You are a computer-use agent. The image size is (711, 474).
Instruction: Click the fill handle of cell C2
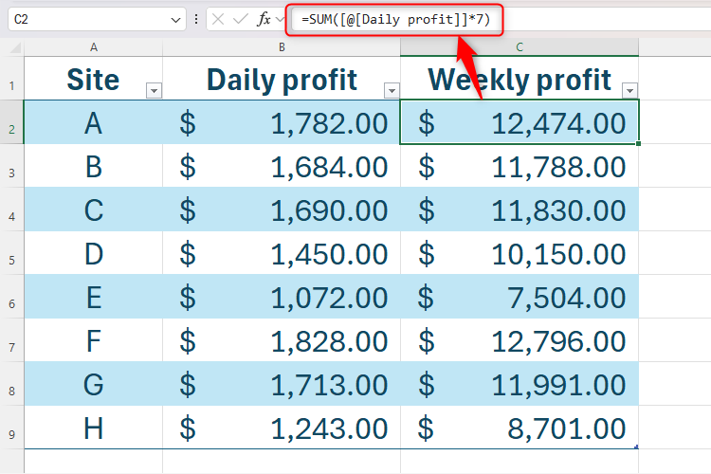tap(638, 143)
